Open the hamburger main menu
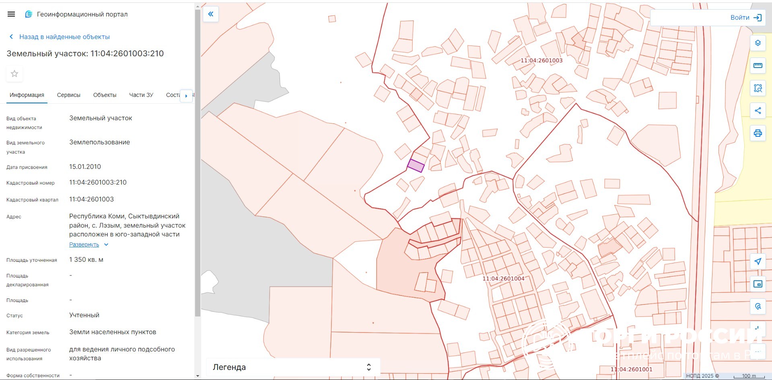 pyautogui.click(x=11, y=14)
